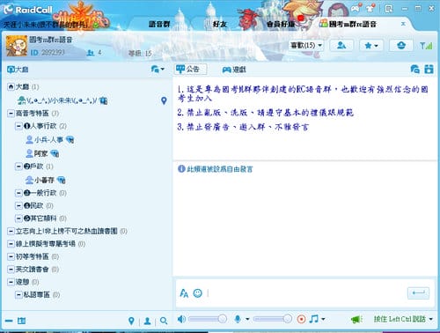Click the member person icon at bottom

point(148,321)
